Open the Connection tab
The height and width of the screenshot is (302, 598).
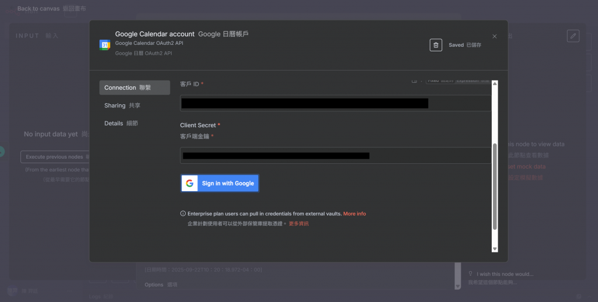pyautogui.click(x=135, y=87)
